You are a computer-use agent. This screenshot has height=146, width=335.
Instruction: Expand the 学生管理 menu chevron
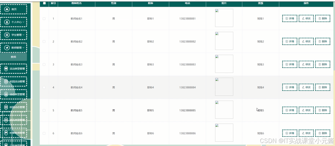(x=24, y=35)
